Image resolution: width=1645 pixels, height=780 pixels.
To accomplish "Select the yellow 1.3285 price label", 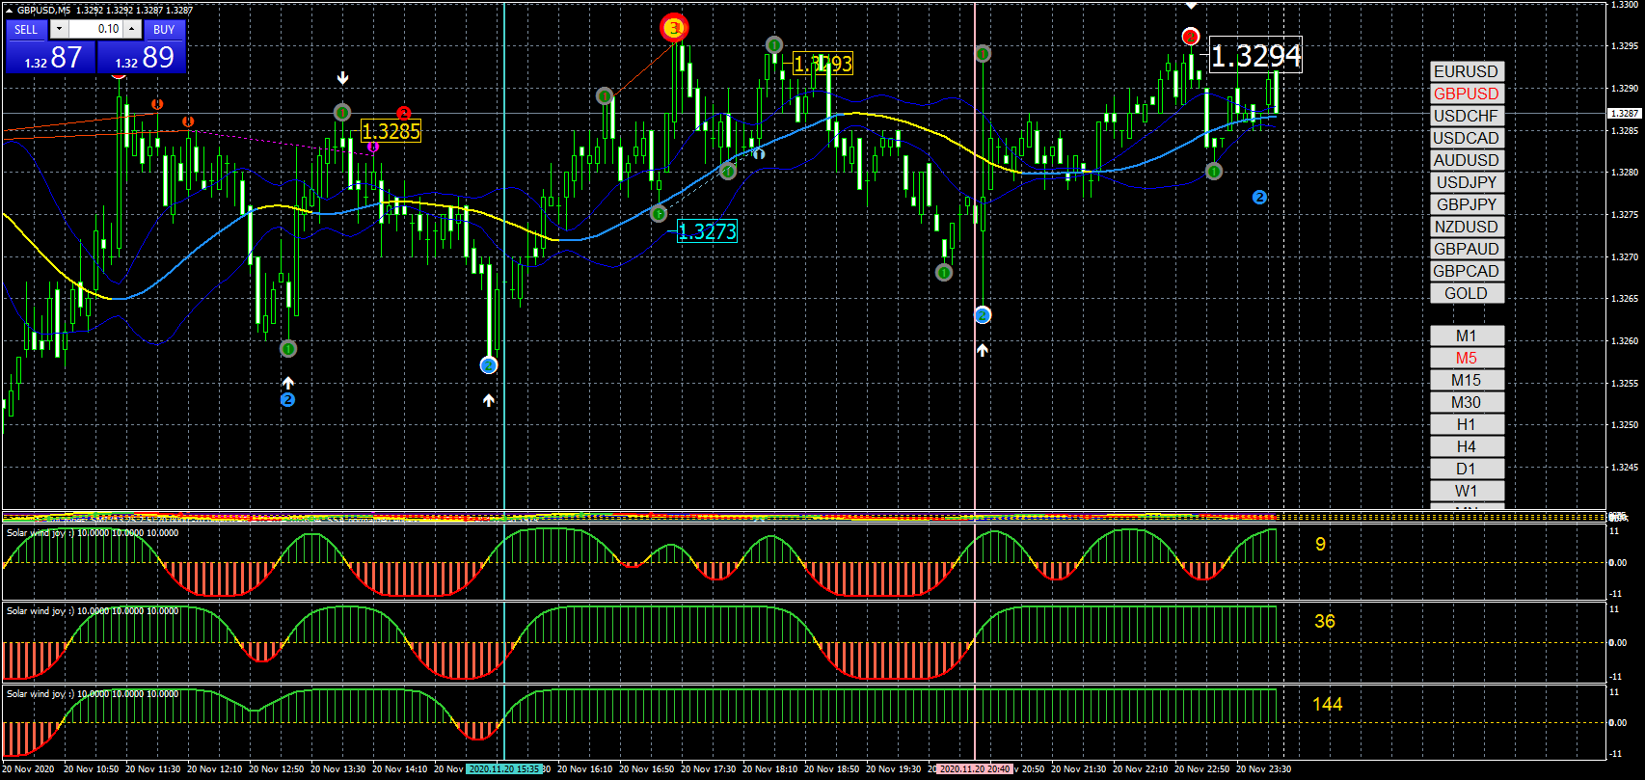I will (x=391, y=131).
